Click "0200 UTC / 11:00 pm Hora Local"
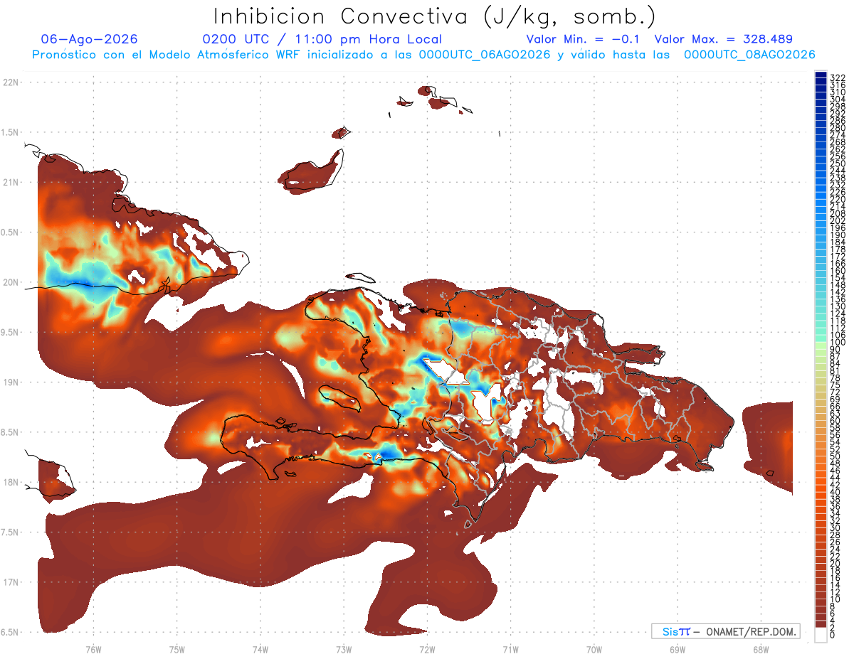The image size is (854, 659). click(x=322, y=40)
